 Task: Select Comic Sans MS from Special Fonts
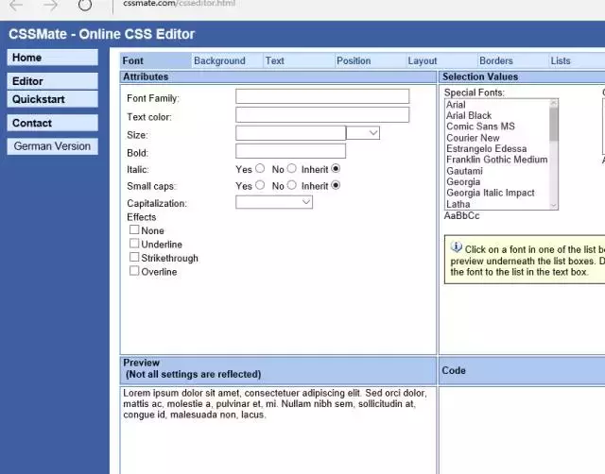(x=480, y=127)
